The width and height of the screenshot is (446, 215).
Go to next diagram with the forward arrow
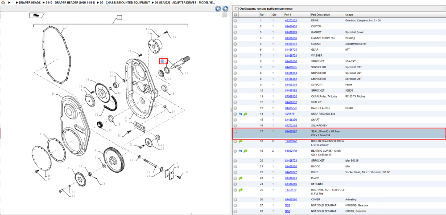point(225,9)
